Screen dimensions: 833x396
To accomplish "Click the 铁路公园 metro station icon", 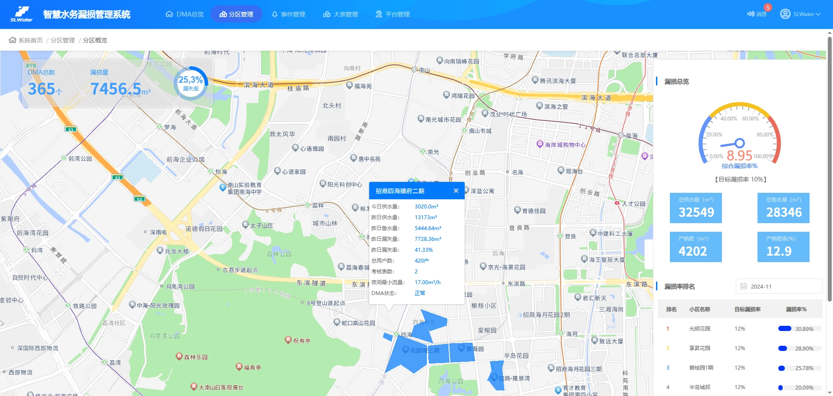I will (x=69, y=305).
